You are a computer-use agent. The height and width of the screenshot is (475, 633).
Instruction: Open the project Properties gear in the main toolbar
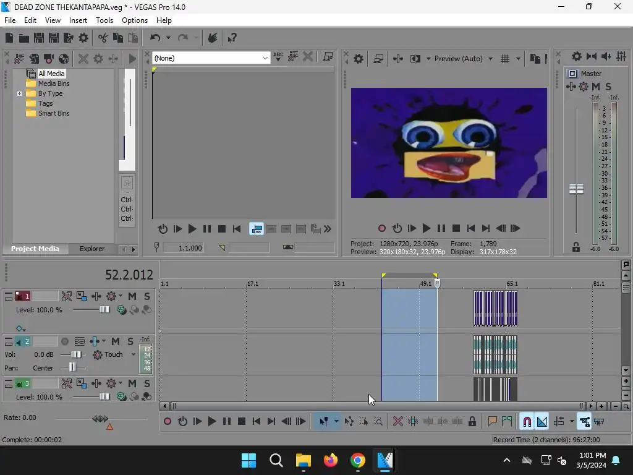click(83, 38)
